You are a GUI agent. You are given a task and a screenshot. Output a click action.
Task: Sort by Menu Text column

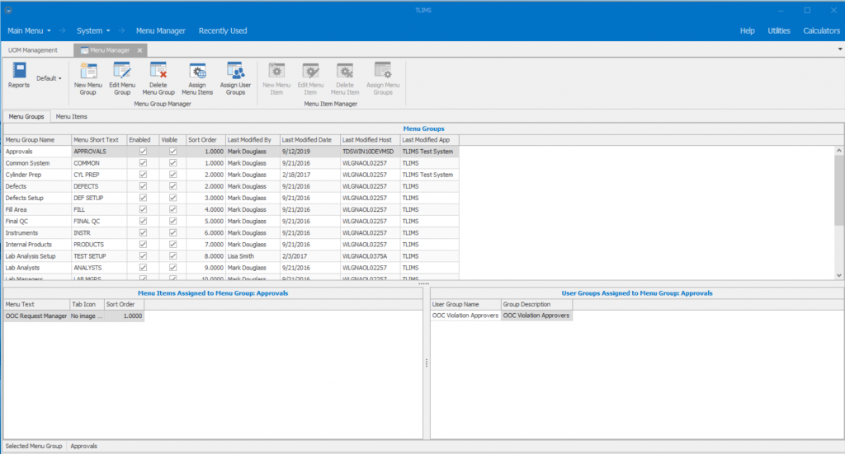coord(36,305)
